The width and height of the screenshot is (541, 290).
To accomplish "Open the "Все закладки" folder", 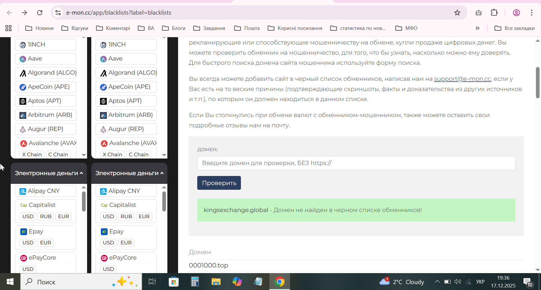I will tap(515, 28).
